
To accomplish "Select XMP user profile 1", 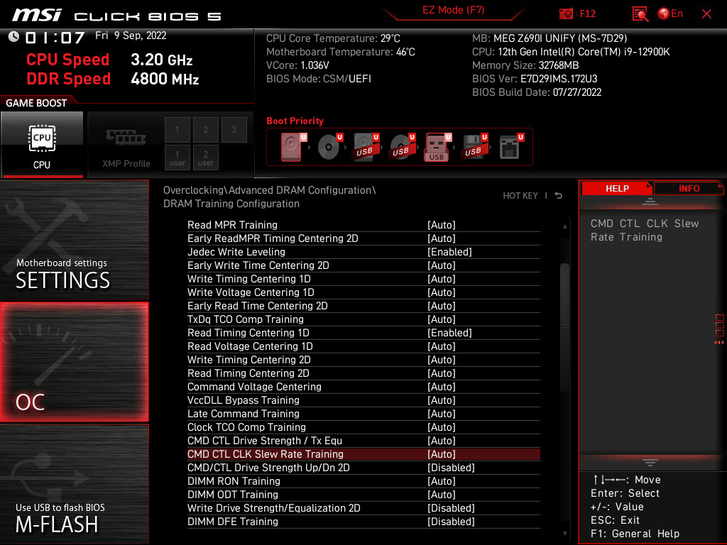I will pyautogui.click(x=177, y=158).
